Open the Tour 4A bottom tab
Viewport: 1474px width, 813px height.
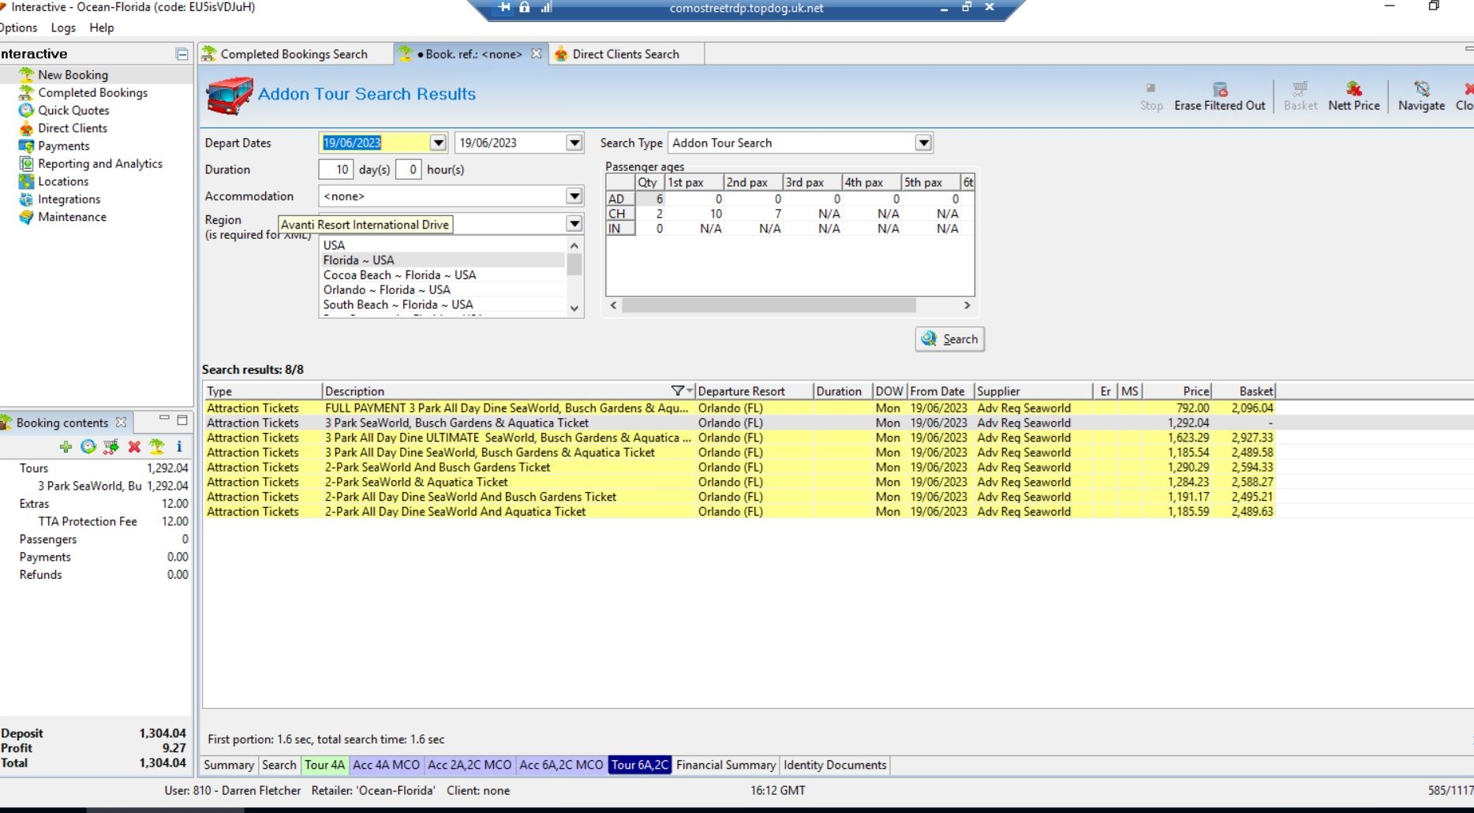[x=324, y=765]
